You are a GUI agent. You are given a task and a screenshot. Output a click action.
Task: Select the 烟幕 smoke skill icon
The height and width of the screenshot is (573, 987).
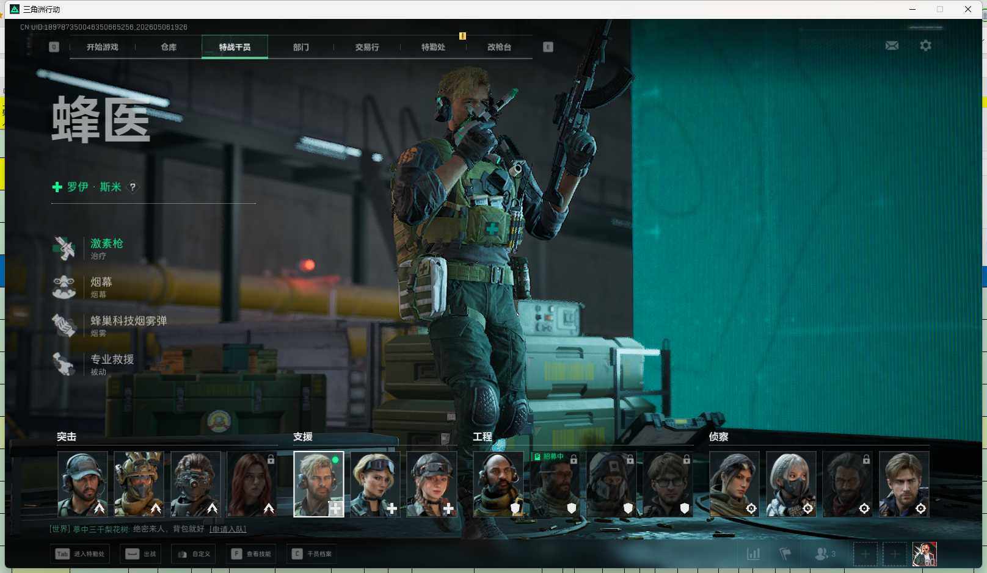coord(64,287)
